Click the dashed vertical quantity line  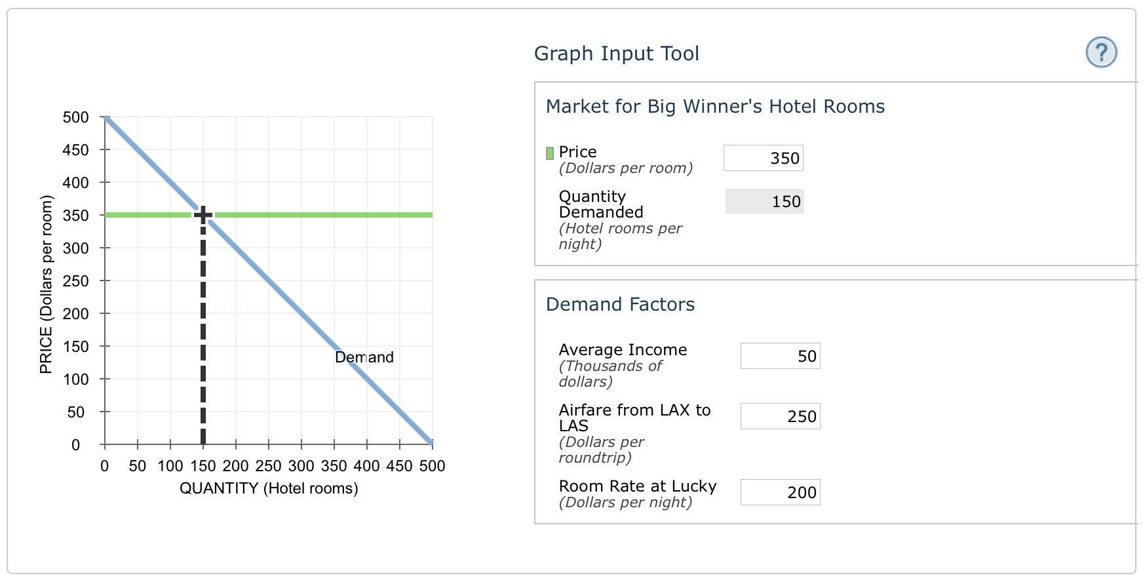point(203,328)
